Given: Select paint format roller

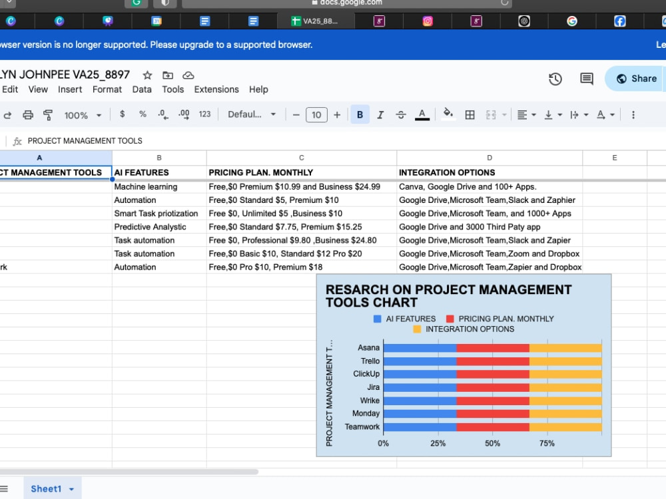Looking at the screenshot, I should point(48,115).
